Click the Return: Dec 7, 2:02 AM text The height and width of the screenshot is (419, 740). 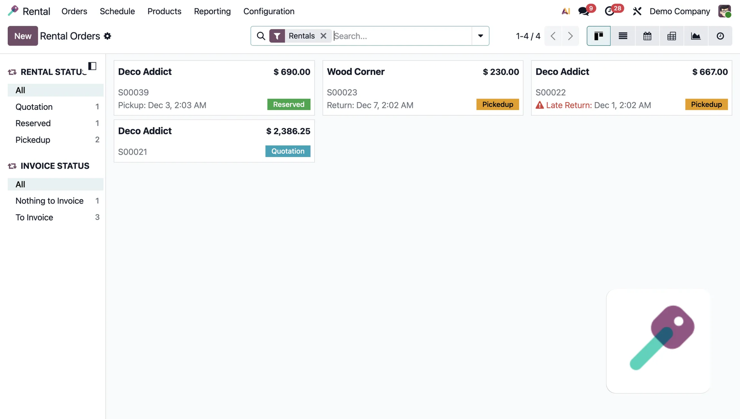(370, 105)
